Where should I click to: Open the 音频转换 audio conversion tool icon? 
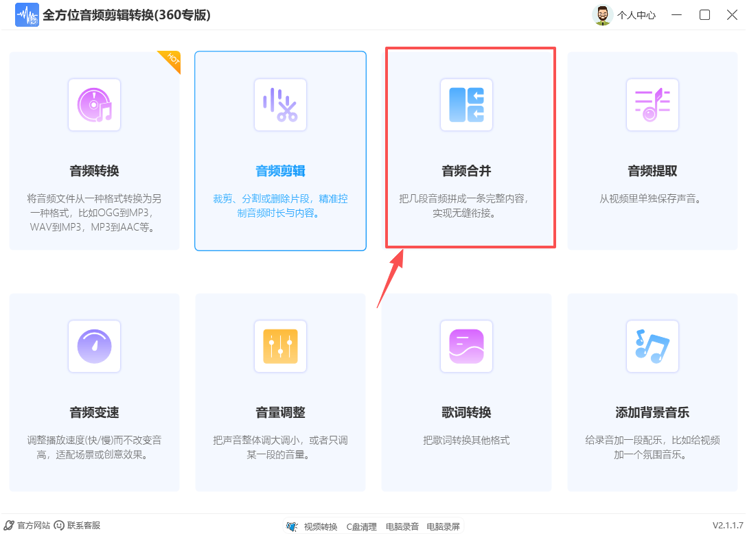click(94, 105)
